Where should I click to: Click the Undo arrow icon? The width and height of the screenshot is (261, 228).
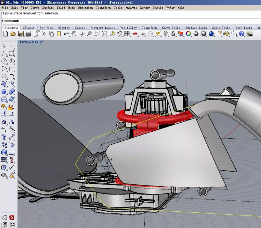66,34
